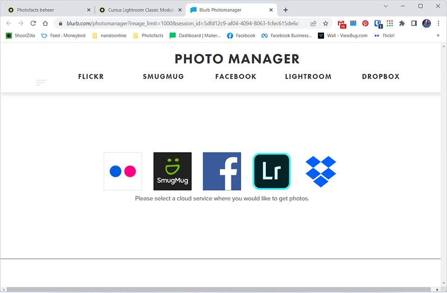Image resolution: width=447 pixels, height=293 pixels.
Task: Open the Photofacts bookmark folder
Action: click(148, 36)
